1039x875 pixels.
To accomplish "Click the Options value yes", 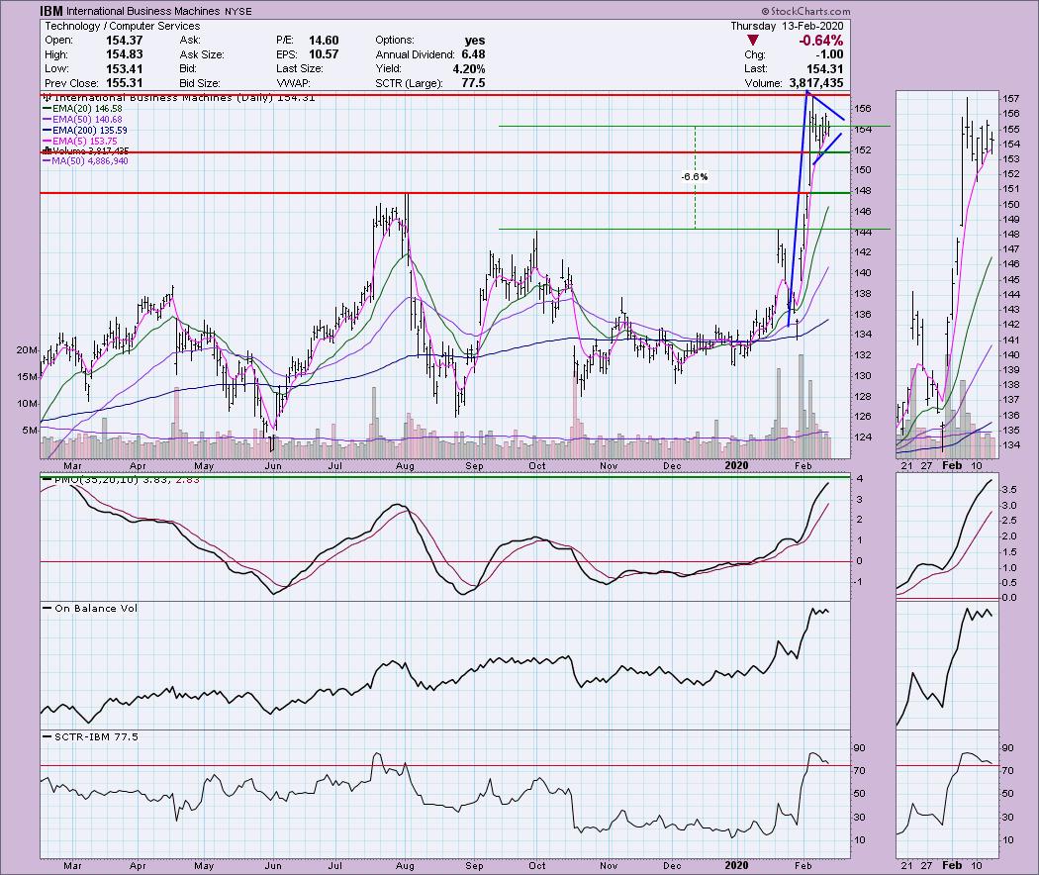I will (474, 41).
